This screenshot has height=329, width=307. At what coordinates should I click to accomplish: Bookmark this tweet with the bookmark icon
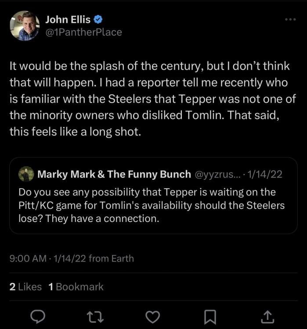point(210,316)
